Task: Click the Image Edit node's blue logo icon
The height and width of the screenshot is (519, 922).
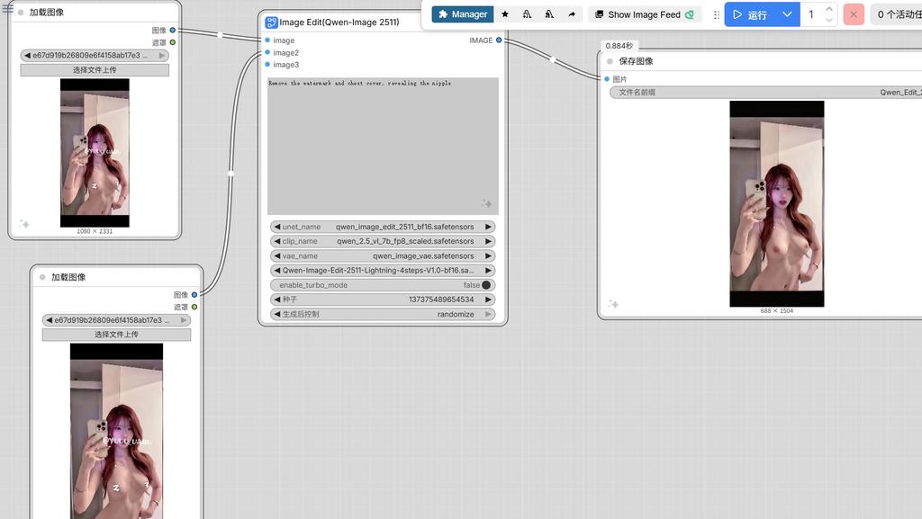Action: tap(271, 22)
